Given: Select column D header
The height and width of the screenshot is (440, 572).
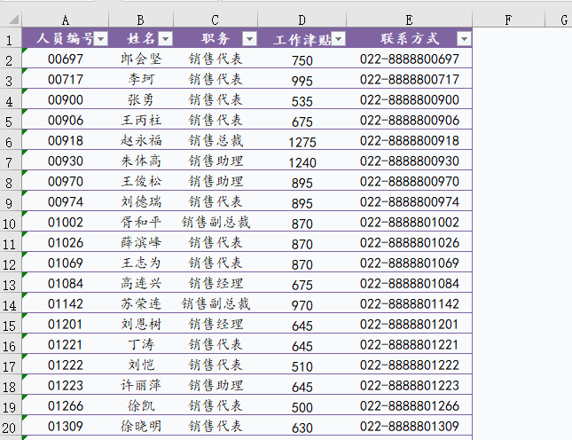Looking at the screenshot, I should coord(302,19).
